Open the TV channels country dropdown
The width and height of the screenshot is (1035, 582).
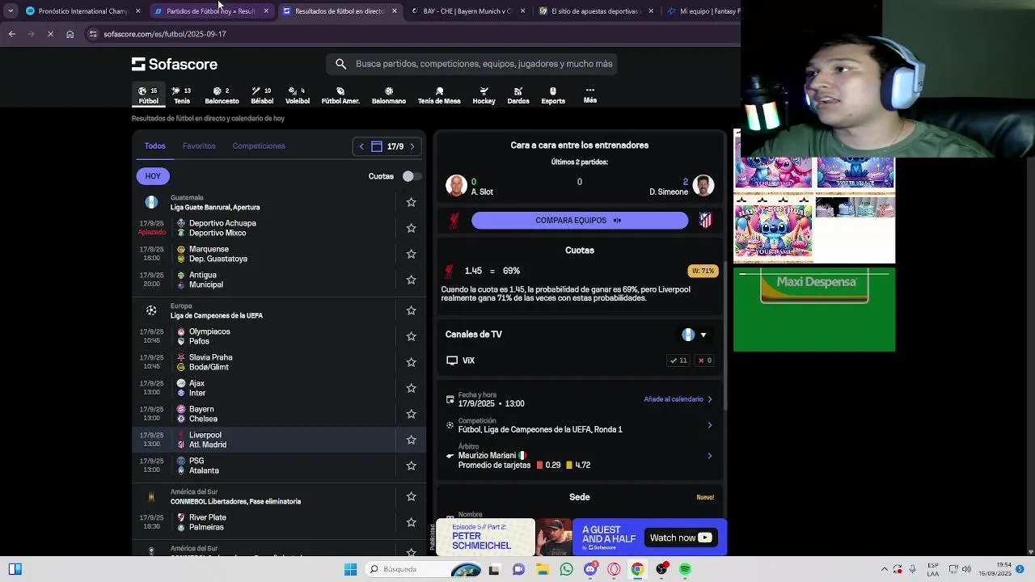click(x=695, y=335)
